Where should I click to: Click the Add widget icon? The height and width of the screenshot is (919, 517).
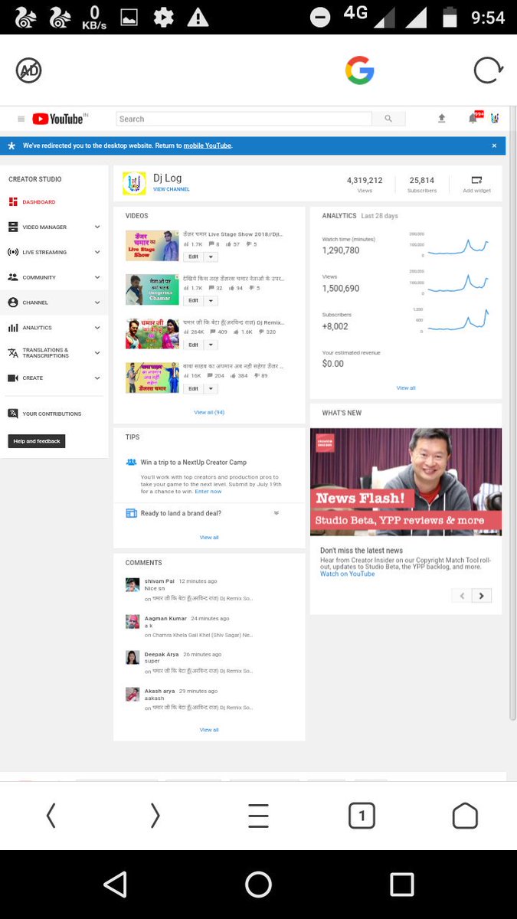tap(476, 180)
